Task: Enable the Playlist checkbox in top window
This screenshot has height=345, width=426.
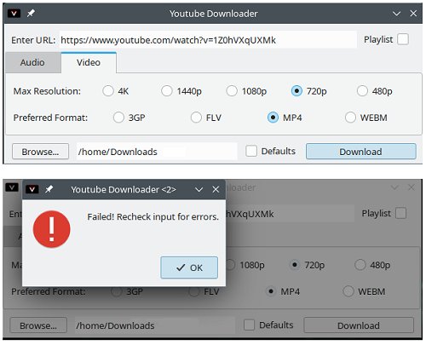Action: coord(403,39)
